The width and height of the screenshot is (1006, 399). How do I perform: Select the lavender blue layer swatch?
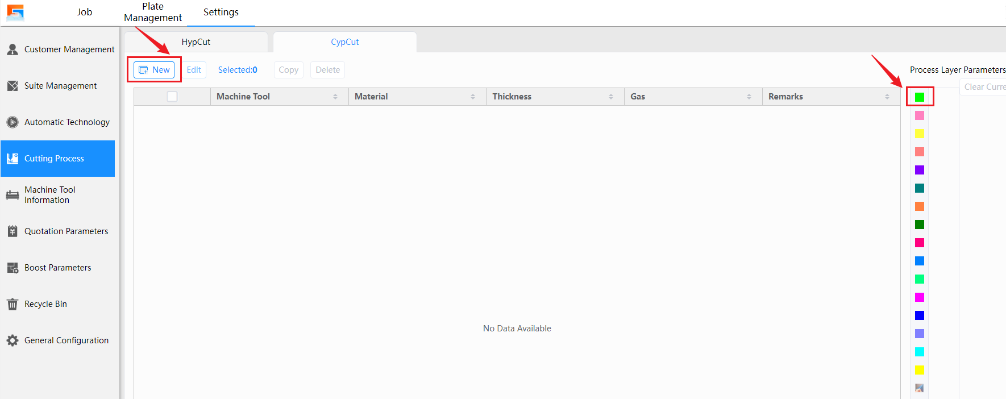920,334
